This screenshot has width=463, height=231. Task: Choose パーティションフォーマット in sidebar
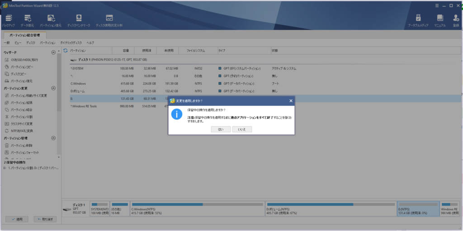click(22, 152)
